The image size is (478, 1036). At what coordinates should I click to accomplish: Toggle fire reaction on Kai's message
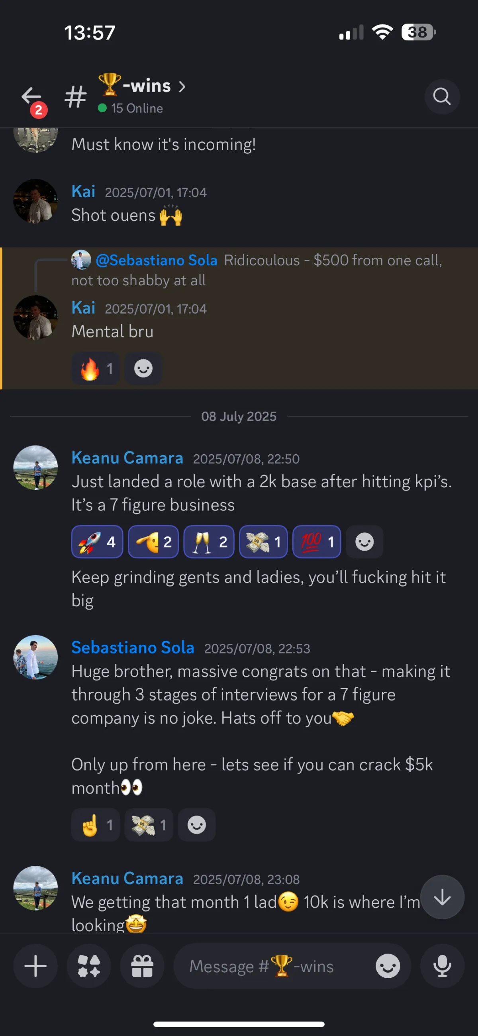tap(96, 369)
